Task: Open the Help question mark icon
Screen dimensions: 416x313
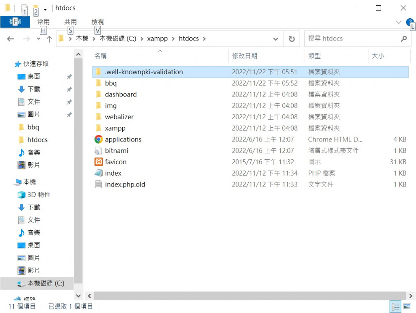Action: point(409,22)
